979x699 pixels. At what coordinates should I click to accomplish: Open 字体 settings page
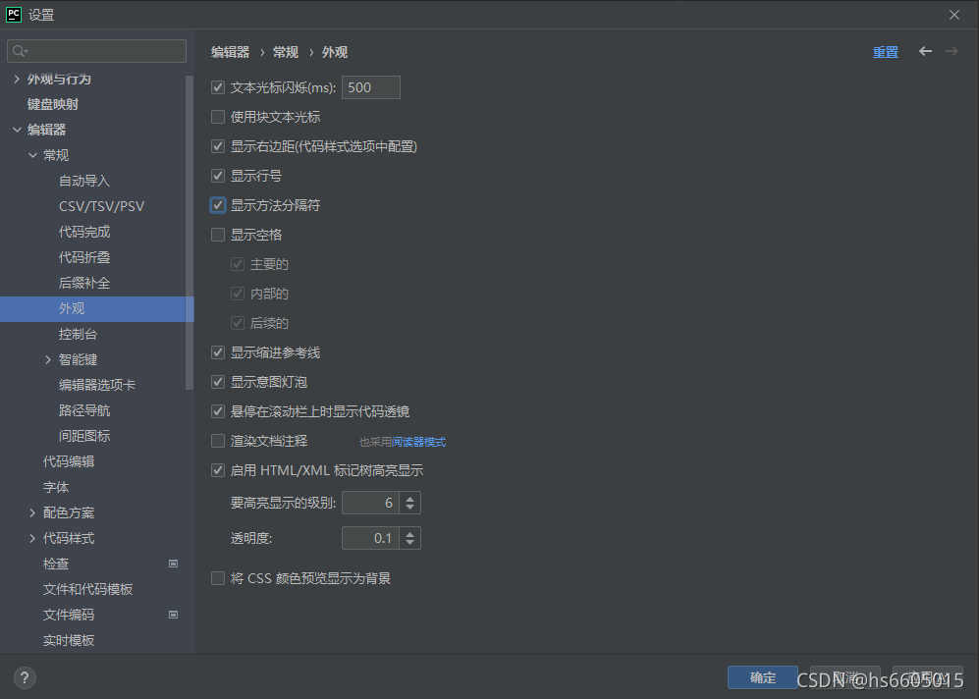click(56, 487)
